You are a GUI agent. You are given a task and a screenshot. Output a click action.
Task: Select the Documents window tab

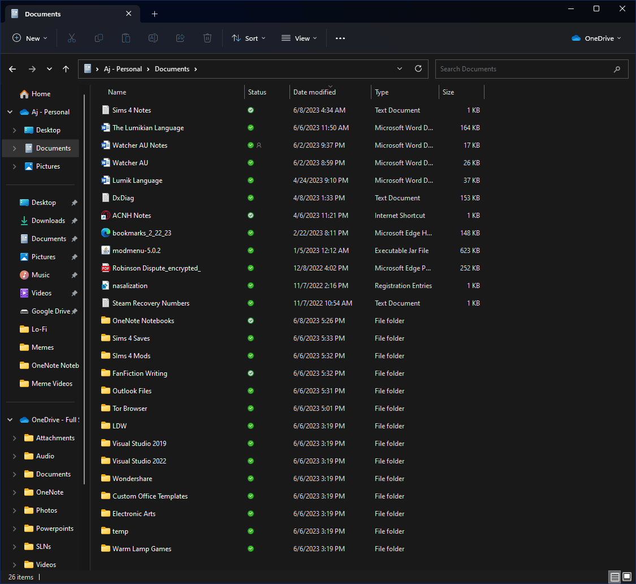click(x=73, y=14)
